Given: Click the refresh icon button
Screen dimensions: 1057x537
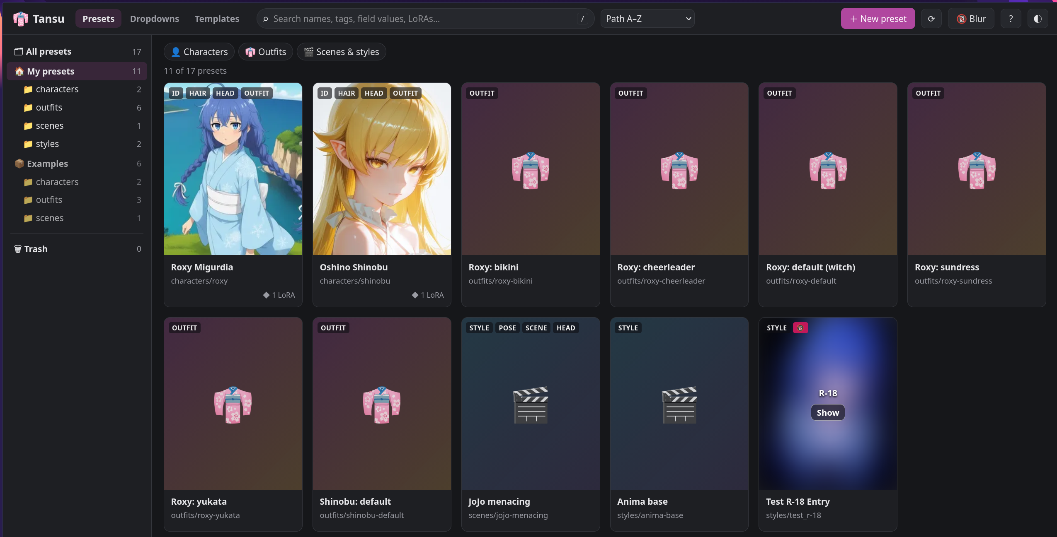Looking at the screenshot, I should coord(931,19).
